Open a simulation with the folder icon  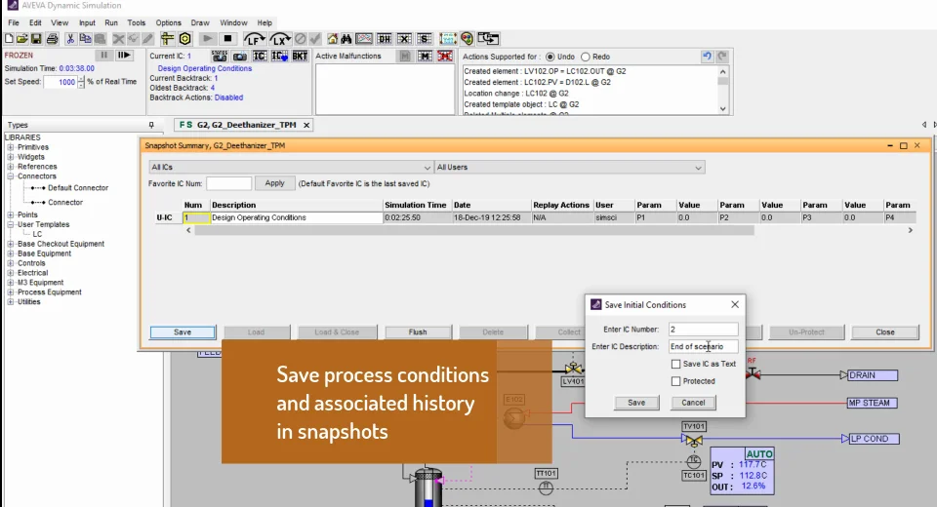point(22,39)
